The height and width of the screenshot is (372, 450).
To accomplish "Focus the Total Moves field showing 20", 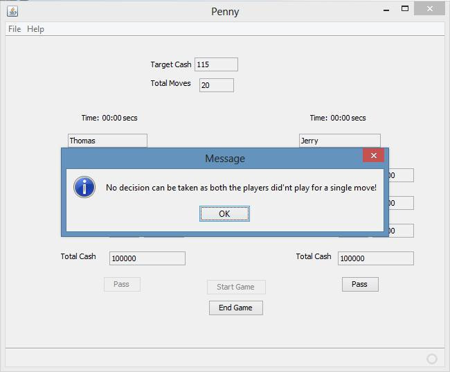I will pos(217,85).
